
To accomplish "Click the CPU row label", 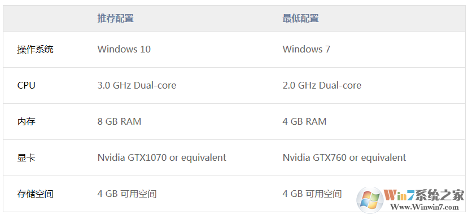I will tap(27, 86).
